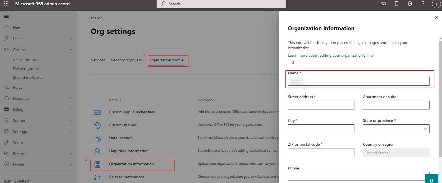Open the State or province dropdown
Image resolution: width=442 pixels, height=183 pixels.
click(x=396, y=129)
